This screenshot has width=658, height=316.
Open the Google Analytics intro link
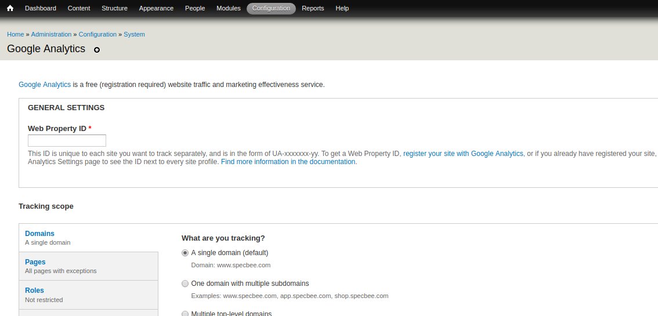45,85
